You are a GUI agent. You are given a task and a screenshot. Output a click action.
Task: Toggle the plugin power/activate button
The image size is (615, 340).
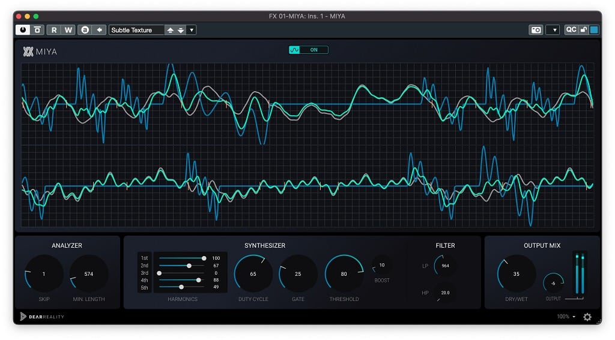(23, 30)
